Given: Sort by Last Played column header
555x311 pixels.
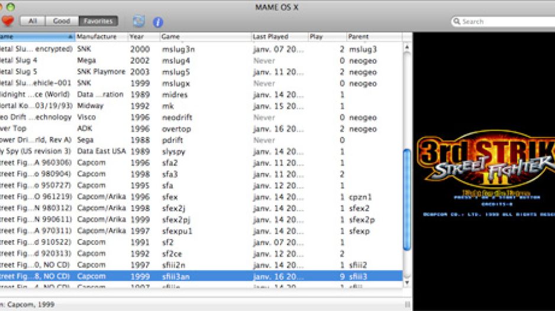Looking at the screenshot, I should [x=278, y=37].
